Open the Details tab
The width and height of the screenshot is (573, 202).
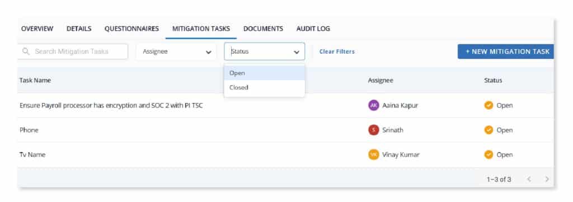tap(79, 29)
